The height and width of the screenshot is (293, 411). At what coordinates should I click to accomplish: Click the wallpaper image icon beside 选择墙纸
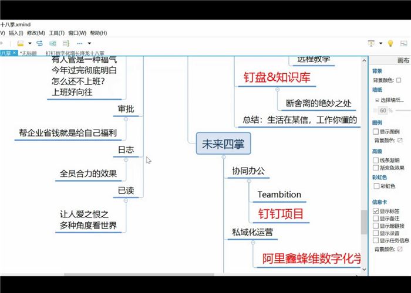(376, 100)
